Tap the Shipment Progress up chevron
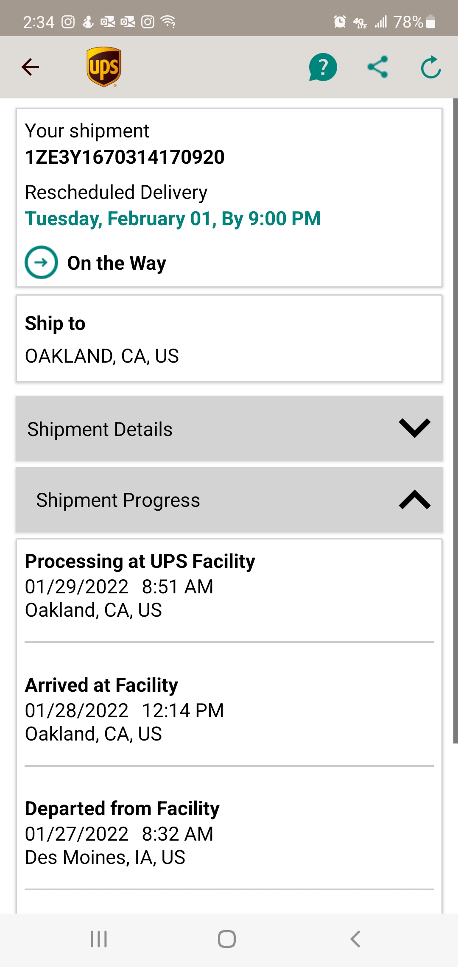Image resolution: width=458 pixels, height=967 pixels. click(414, 500)
